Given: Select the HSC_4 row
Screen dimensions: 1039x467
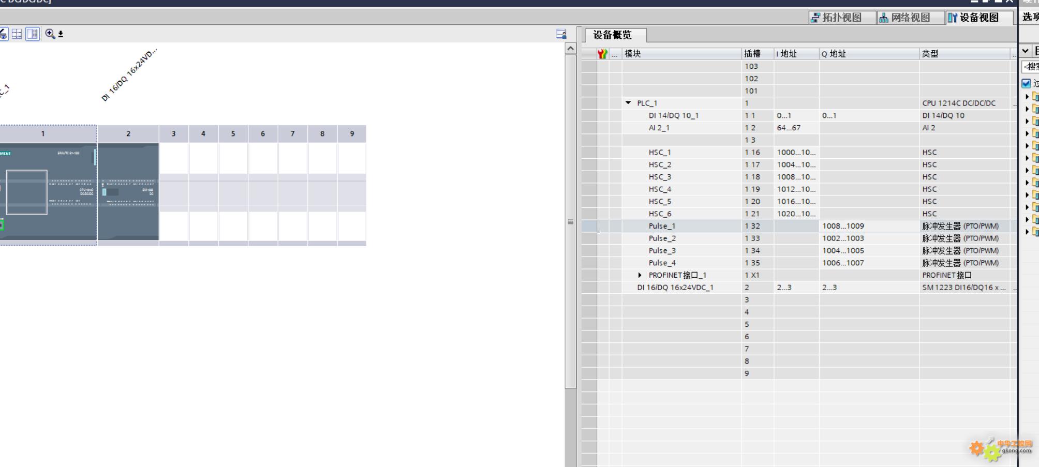Looking at the screenshot, I should (799, 189).
